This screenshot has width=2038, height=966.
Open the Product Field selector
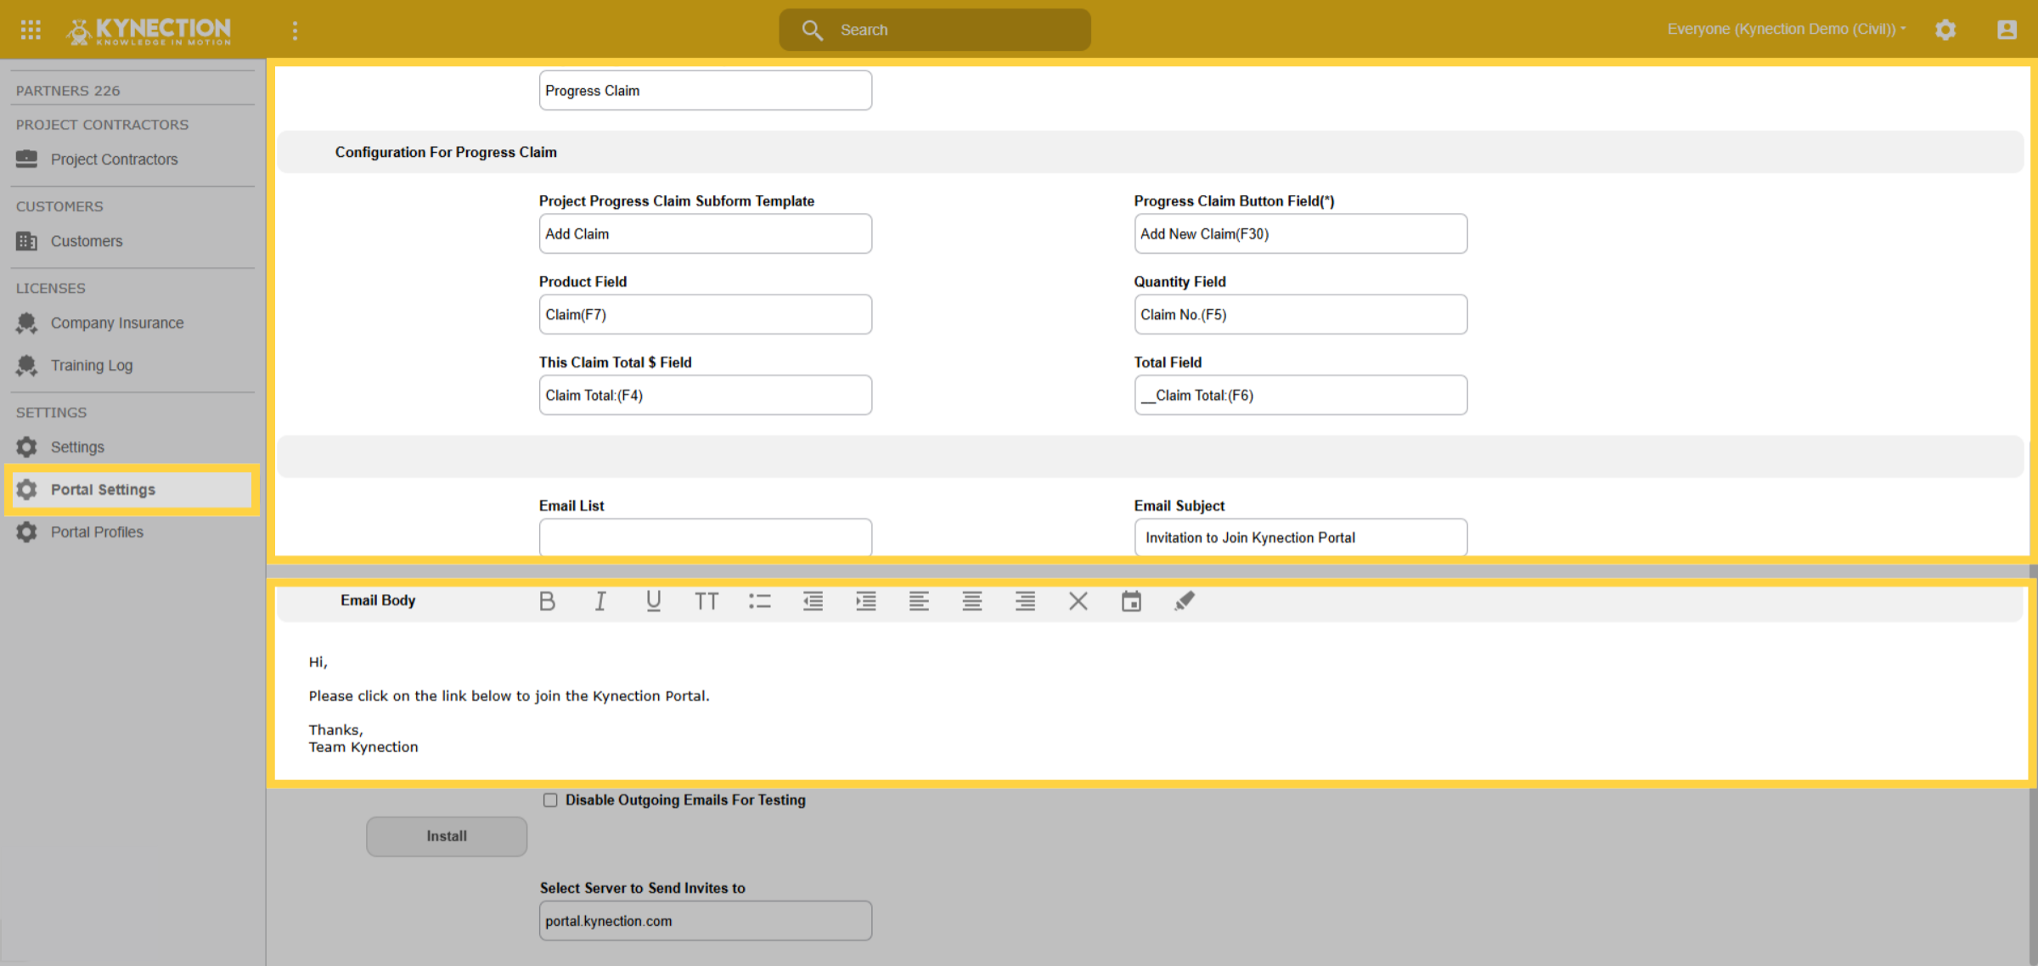(705, 314)
